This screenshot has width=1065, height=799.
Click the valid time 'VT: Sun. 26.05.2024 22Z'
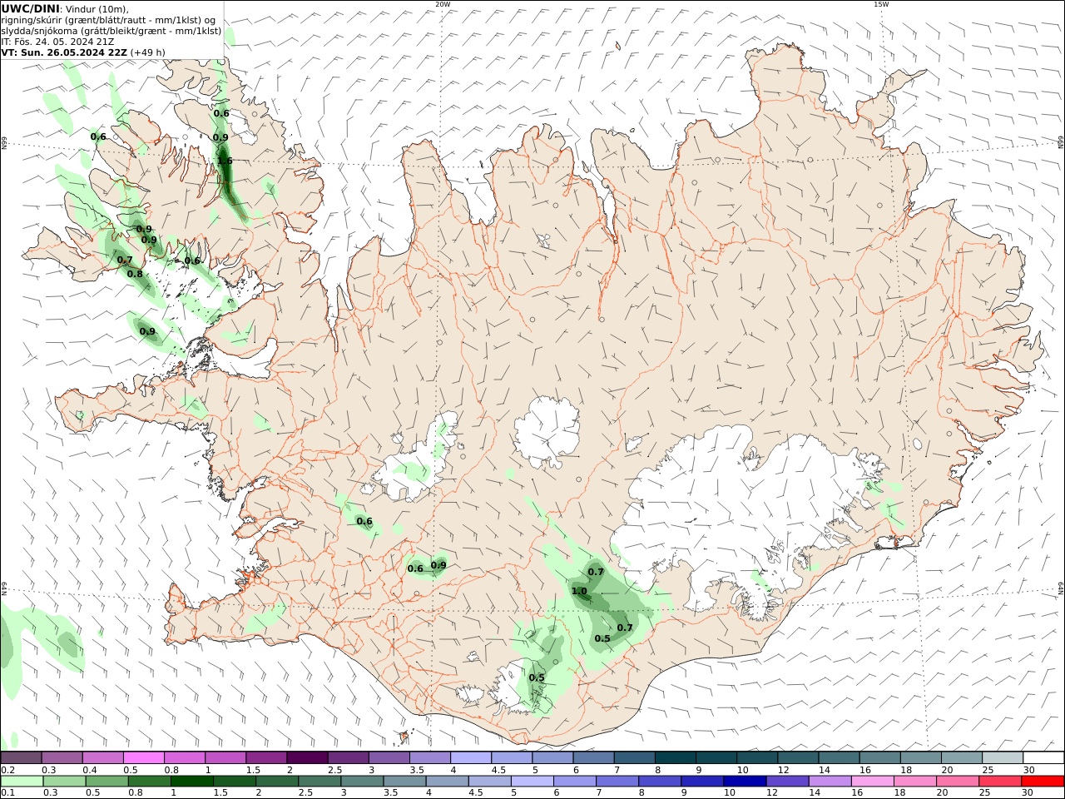[x=64, y=52]
